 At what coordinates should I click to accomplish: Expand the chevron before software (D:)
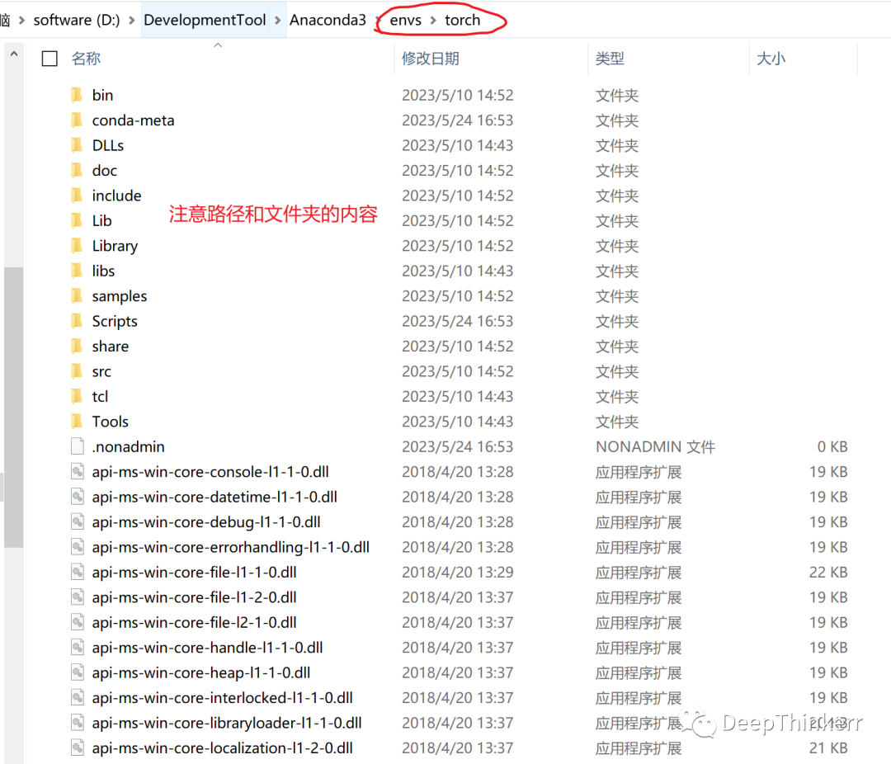click(22, 21)
